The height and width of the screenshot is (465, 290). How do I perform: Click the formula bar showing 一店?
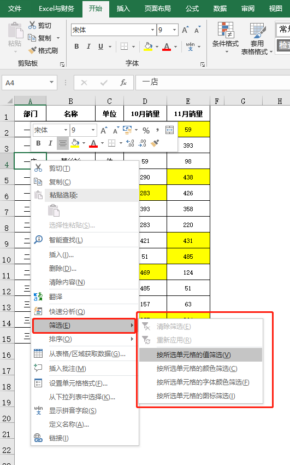tap(212, 82)
